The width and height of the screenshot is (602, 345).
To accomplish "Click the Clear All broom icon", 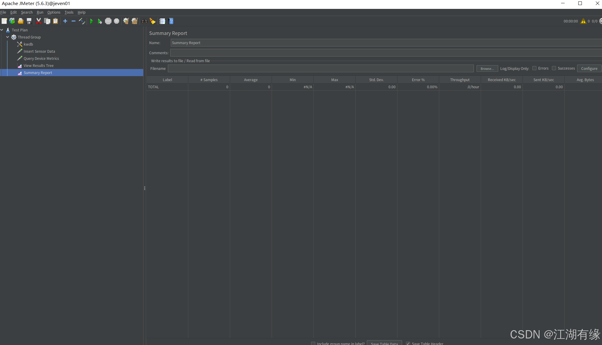I will [x=135, y=21].
